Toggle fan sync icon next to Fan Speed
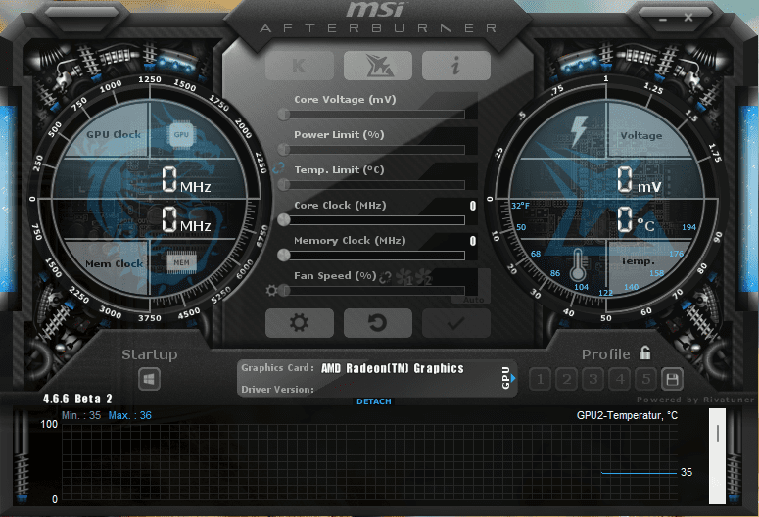The height and width of the screenshot is (517, 759). (385, 277)
